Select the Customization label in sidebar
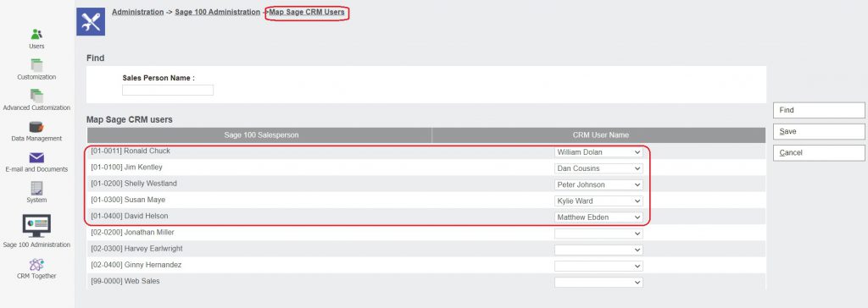 coord(36,77)
